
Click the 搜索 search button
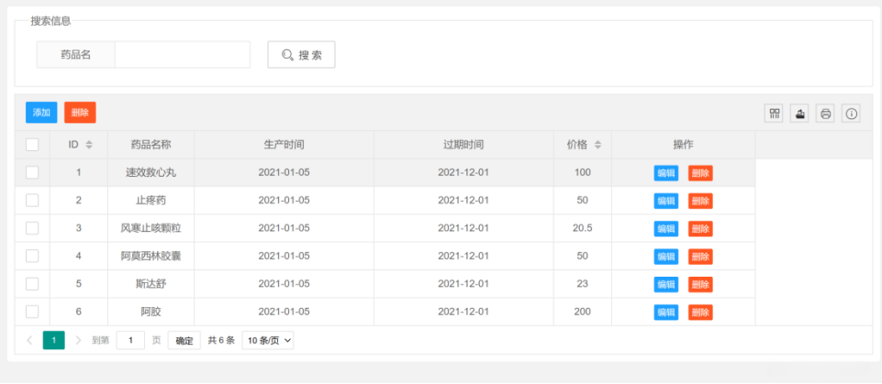click(301, 55)
